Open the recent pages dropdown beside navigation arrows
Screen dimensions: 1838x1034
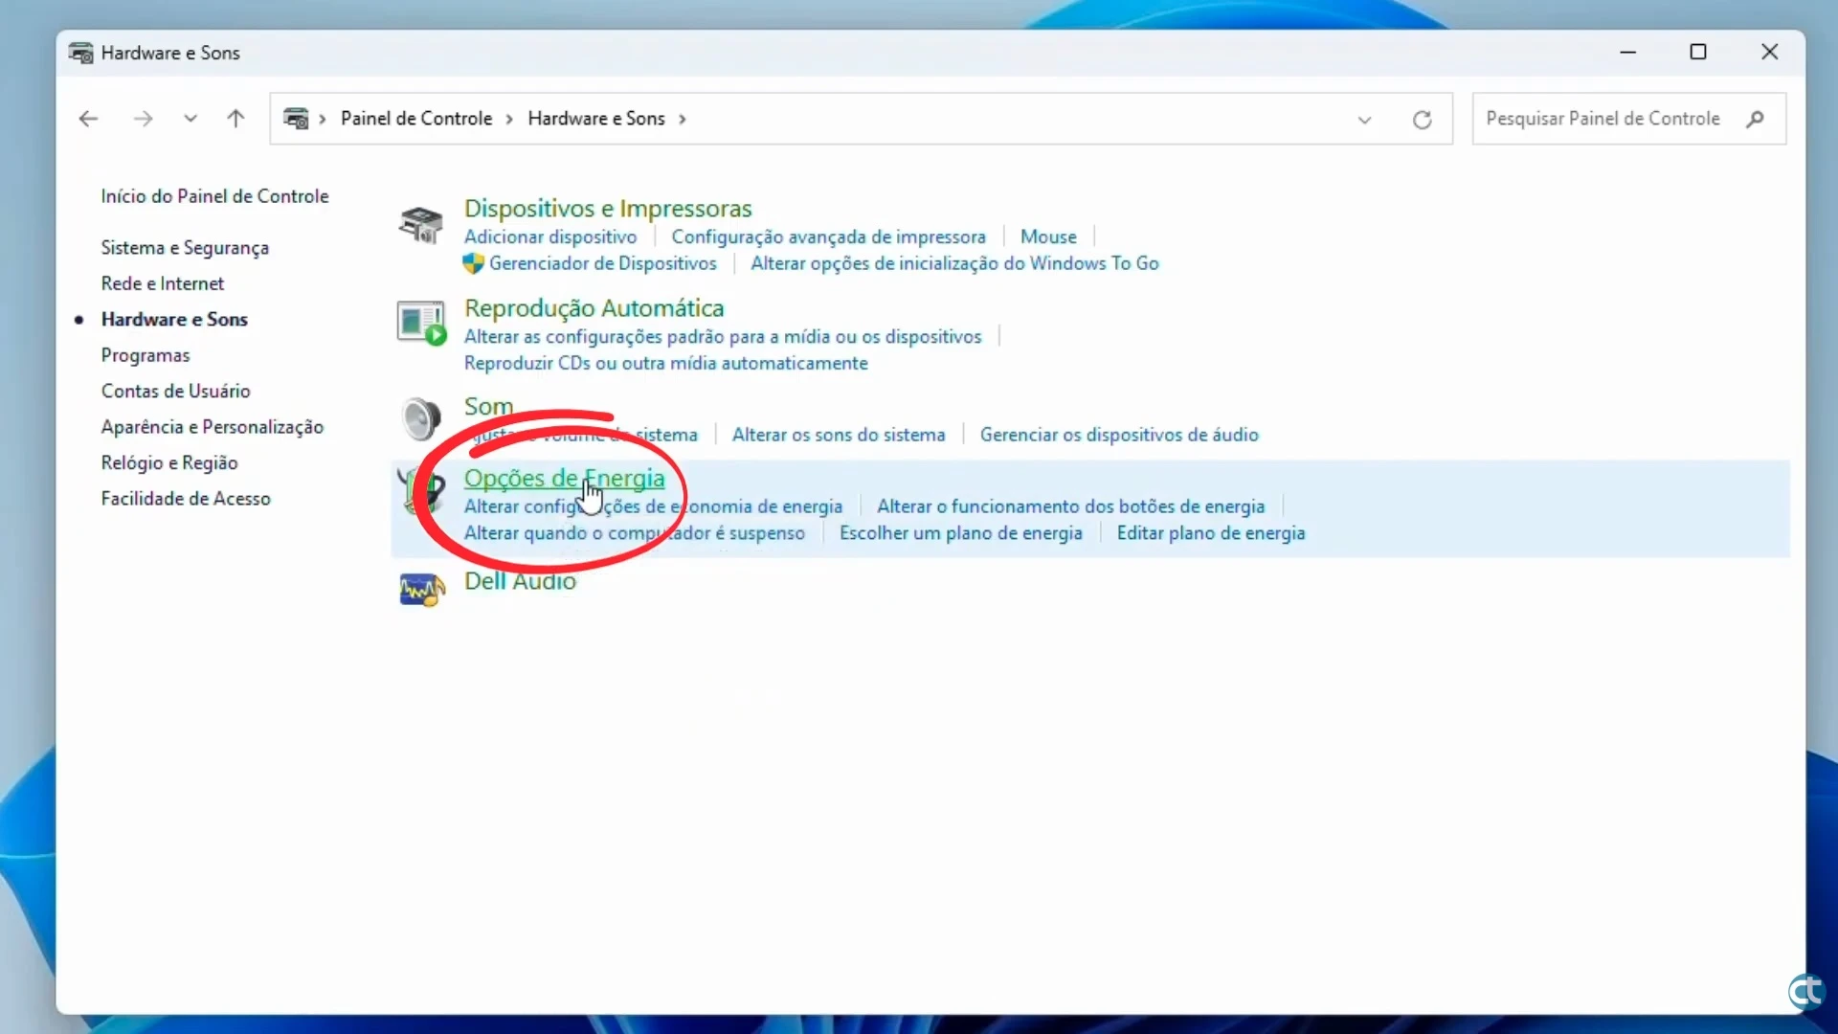(x=190, y=118)
